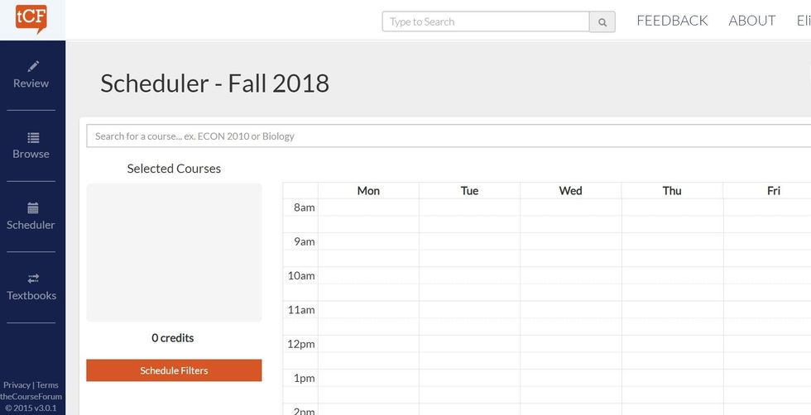This screenshot has width=811, height=415.
Task: Click the empty Selected Courses box
Action: (174, 252)
